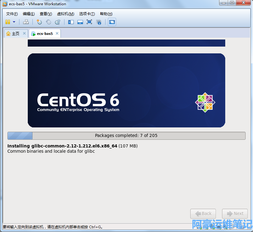The width and height of the screenshot is (253, 232).
Task: Click the send Ctrl+Alt+Del icon
Action: click(x=26, y=22)
